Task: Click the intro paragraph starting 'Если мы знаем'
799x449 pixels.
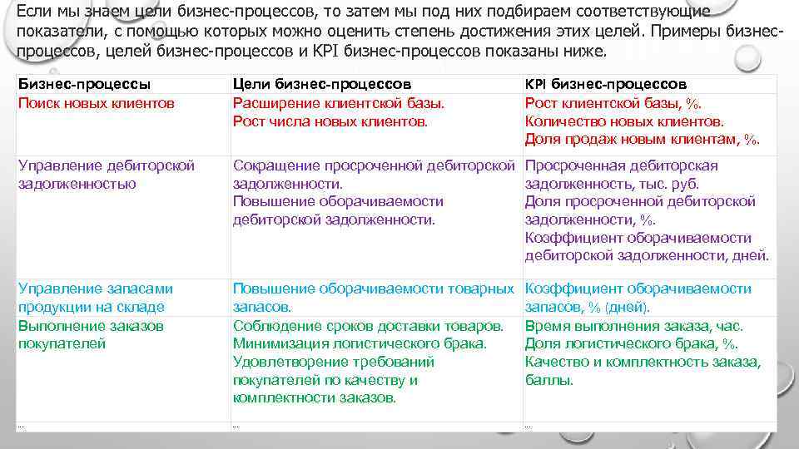Action: 400,31
